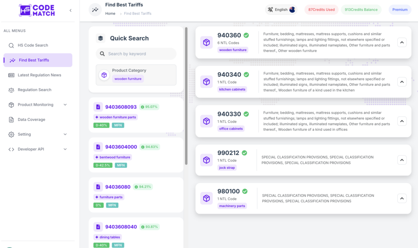This screenshot has height=248, width=418.
Task: Open the English language selector
Action: [x=281, y=10]
